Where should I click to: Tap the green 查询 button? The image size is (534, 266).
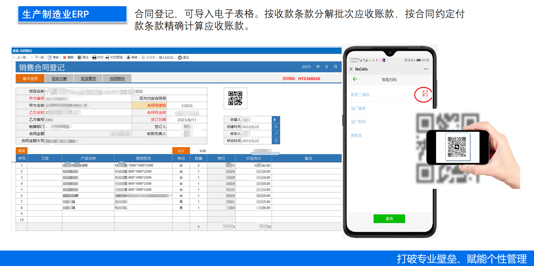pos(389,219)
